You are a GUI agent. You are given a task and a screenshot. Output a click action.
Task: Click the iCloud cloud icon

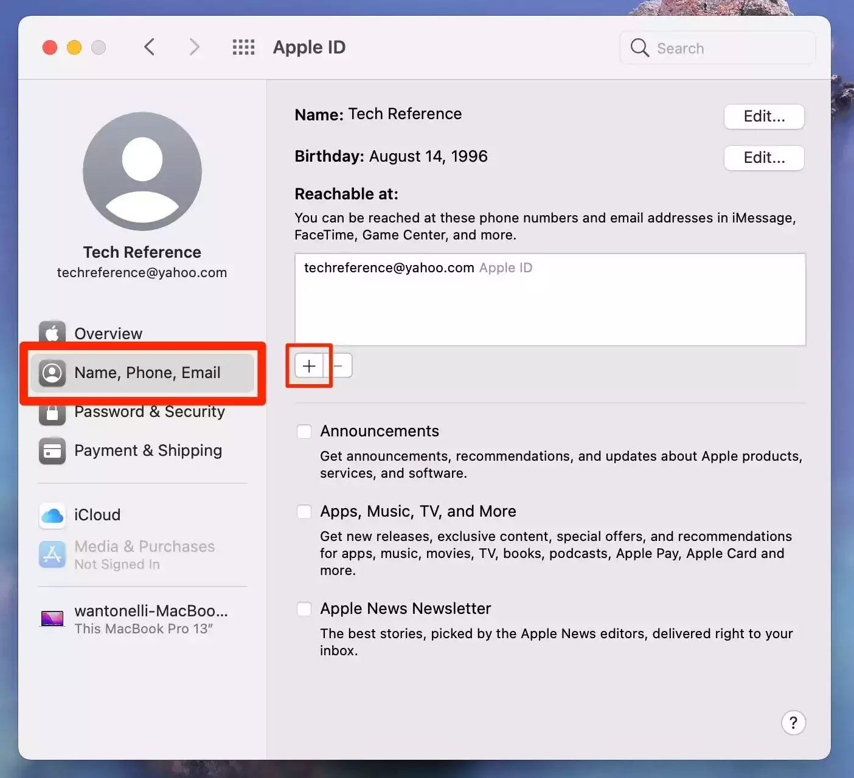point(52,515)
